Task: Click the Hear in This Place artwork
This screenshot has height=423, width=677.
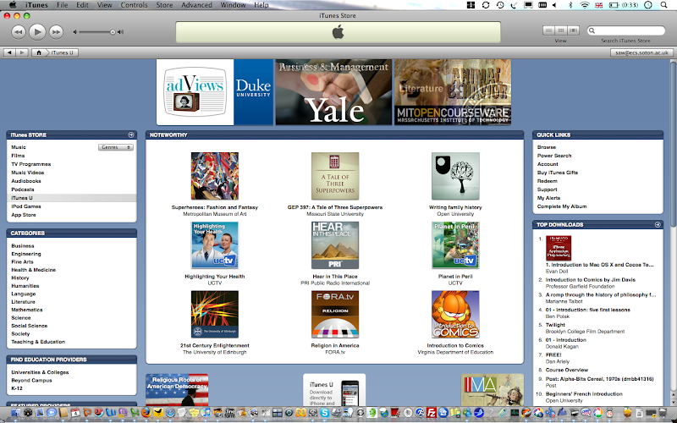Action: [335, 245]
